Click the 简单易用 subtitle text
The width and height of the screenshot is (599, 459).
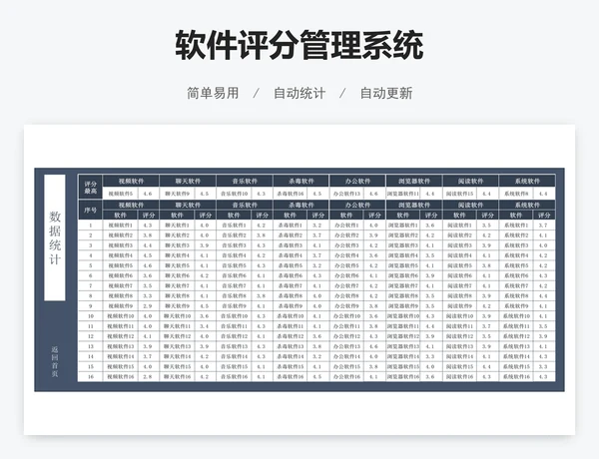pos(213,93)
